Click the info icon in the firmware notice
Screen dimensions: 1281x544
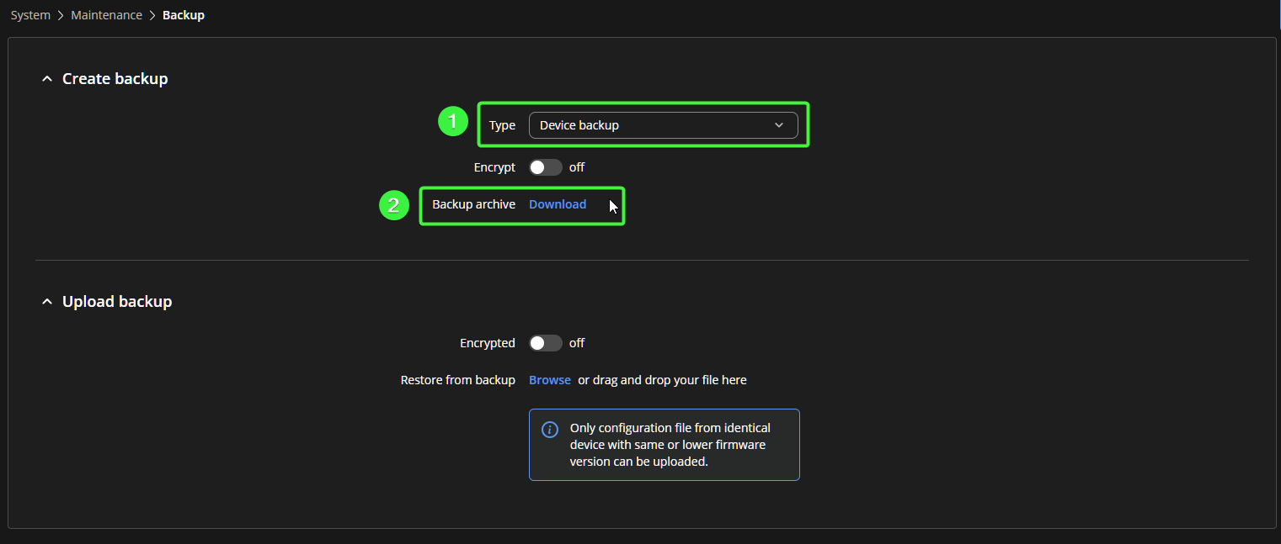pos(550,430)
